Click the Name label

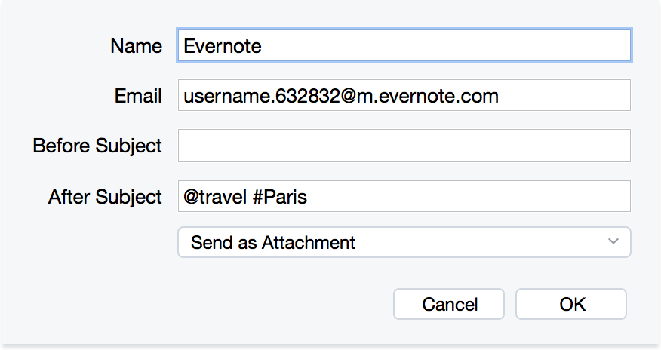click(x=136, y=46)
